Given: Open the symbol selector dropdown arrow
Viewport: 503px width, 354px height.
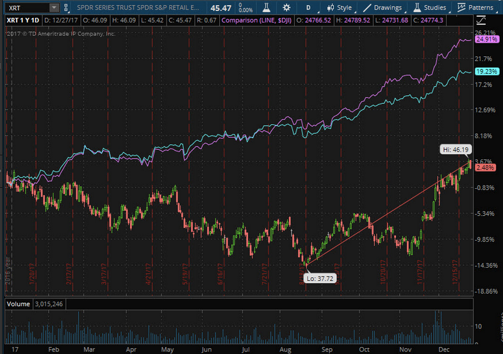Looking at the screenshot, I should (x=54, y=8).
